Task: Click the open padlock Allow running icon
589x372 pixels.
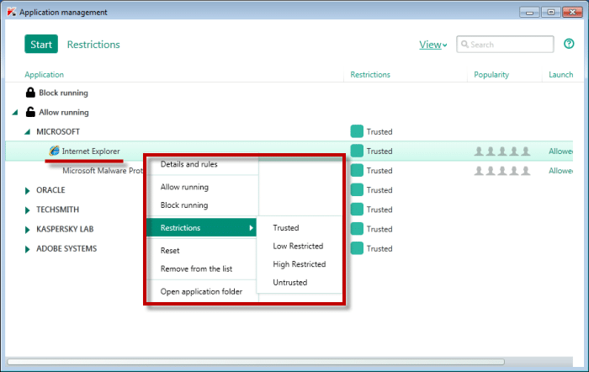Action: (x=30, y=112)
